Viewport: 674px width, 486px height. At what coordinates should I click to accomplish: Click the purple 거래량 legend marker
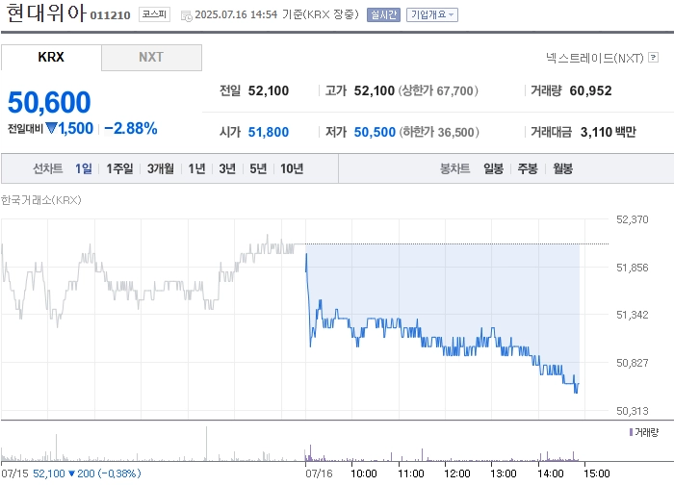click(x=631, y=432)
